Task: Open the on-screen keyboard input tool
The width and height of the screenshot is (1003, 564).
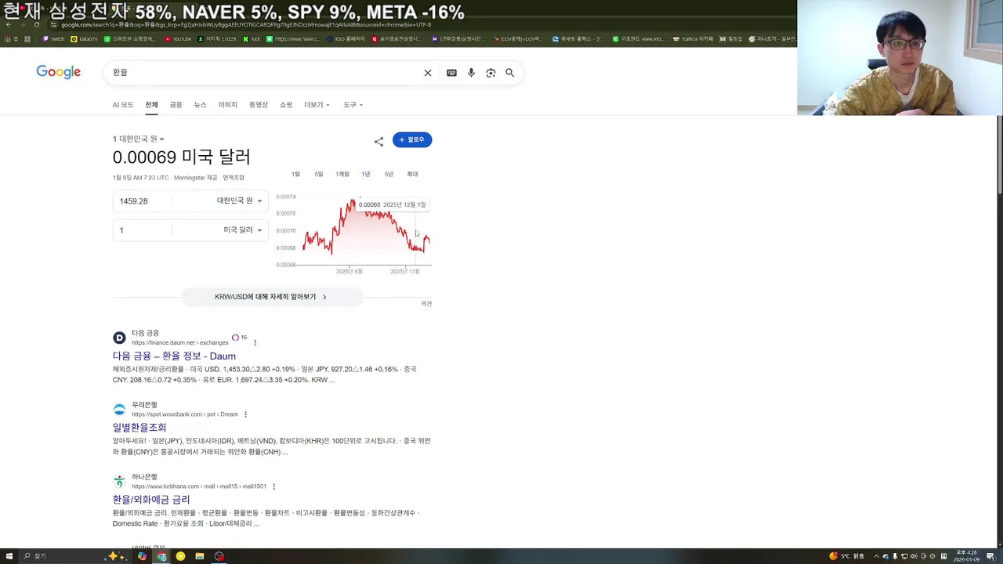Action: coord(451,73)
